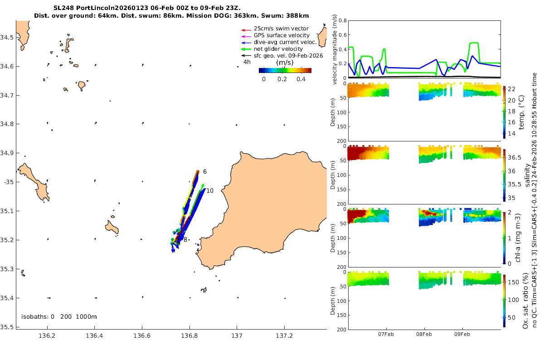The image size is (544, 340).
Task: Click the salinity colorbar
Action: pos(504,175)
